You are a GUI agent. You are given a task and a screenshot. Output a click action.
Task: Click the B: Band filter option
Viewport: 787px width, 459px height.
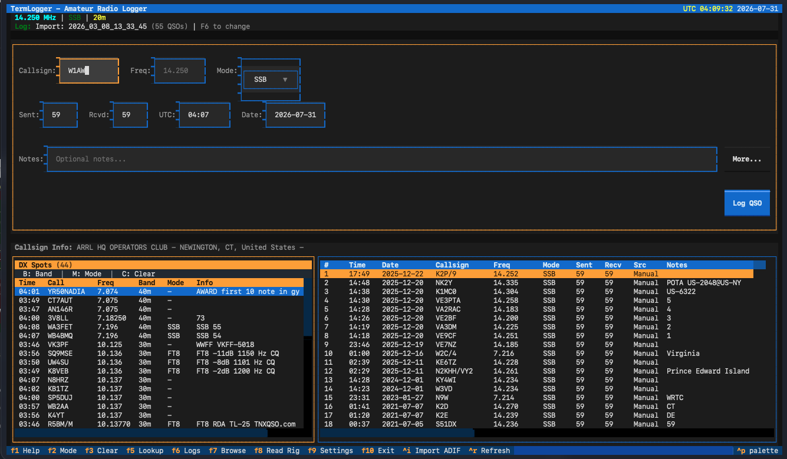click(x=38, y=274)
